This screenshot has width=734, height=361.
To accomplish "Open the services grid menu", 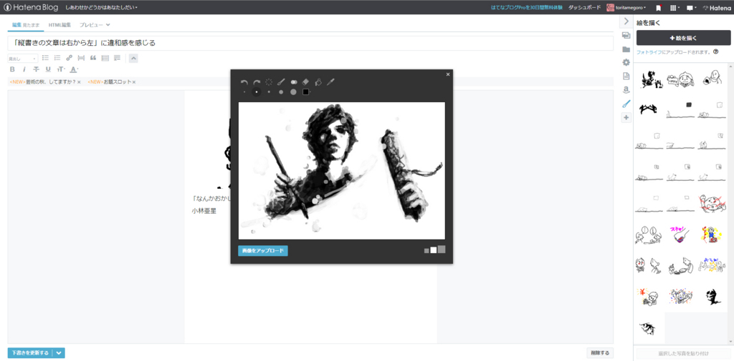I will click(x=675, y=7).
